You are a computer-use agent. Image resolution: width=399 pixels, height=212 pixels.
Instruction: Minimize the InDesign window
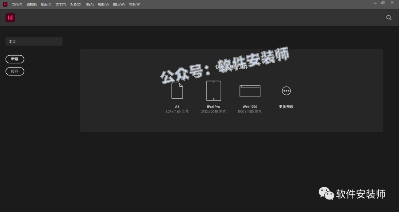click(x=375, y=3)
